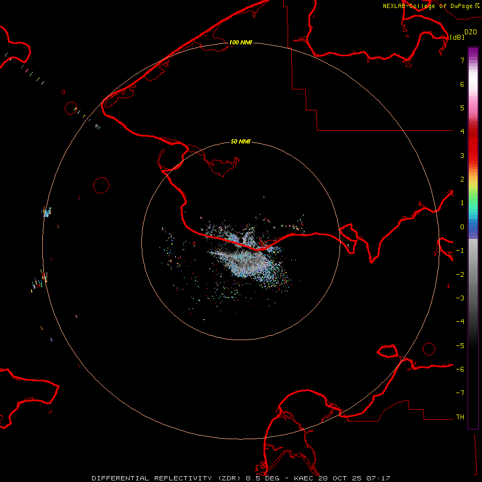Click the "-5" tick label on colorbar

460,346
